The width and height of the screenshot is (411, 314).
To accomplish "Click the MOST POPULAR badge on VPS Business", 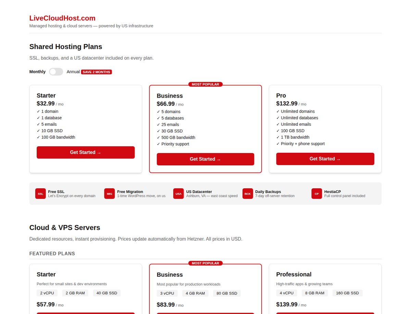I will [x=206, y=263].
